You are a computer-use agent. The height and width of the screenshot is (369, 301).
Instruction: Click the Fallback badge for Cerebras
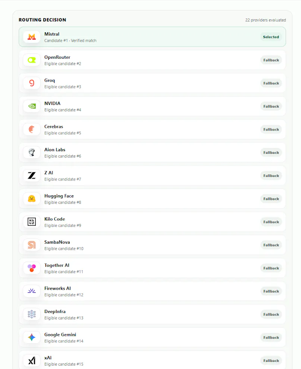tap(271, 129)
